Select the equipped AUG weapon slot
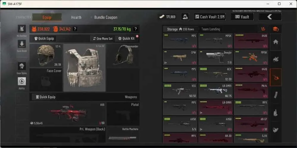 click(x=68, y=114)
